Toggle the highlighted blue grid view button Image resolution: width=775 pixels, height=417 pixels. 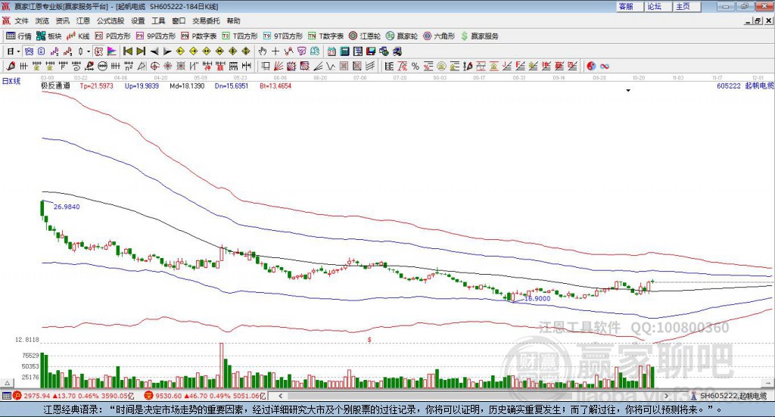point(29,51)
